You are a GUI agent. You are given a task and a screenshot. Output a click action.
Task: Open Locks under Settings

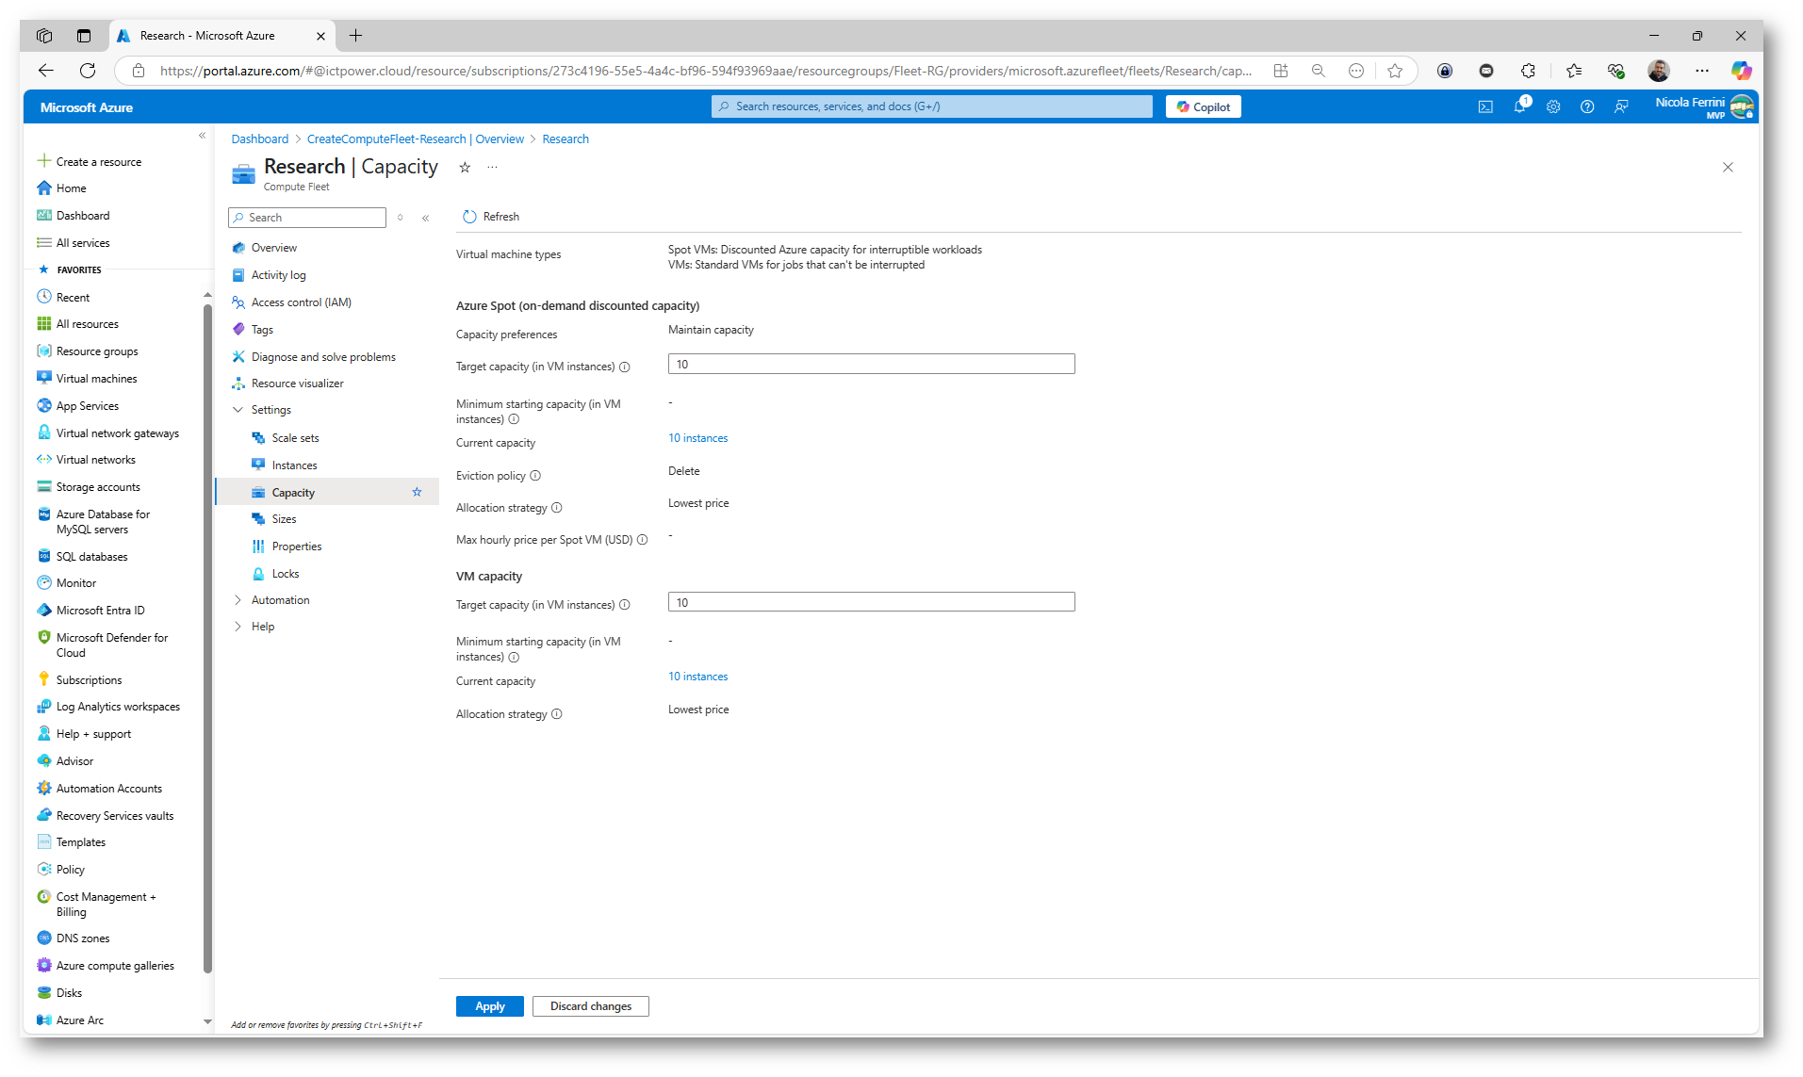pyautogui.click(x=285, y=574)
